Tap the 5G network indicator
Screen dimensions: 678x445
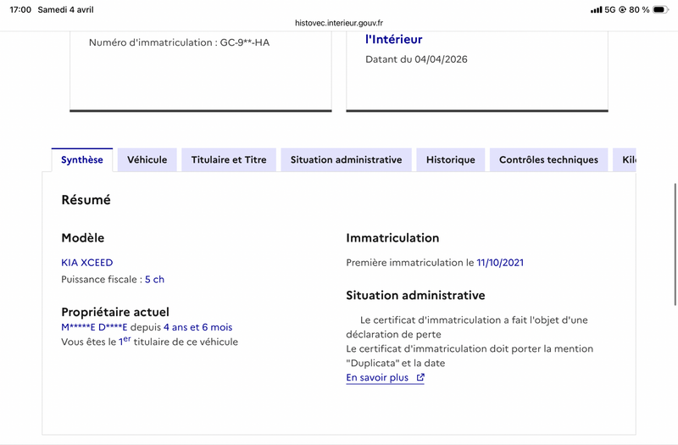(x=609, y=9)
